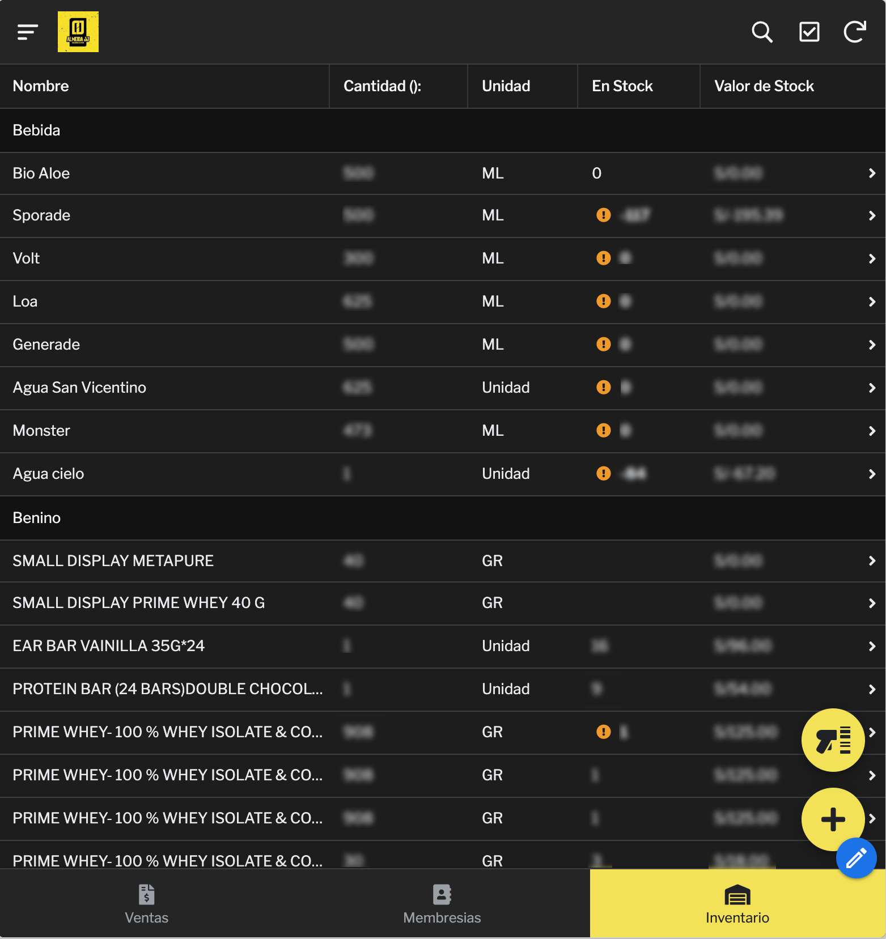This screenshot has height=939, width=886.
Task: Expand Generade row chevron
Action: click(872, 345)
